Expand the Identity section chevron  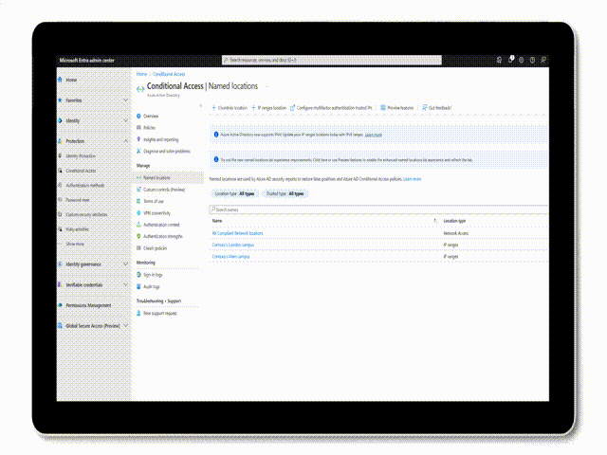125,120
